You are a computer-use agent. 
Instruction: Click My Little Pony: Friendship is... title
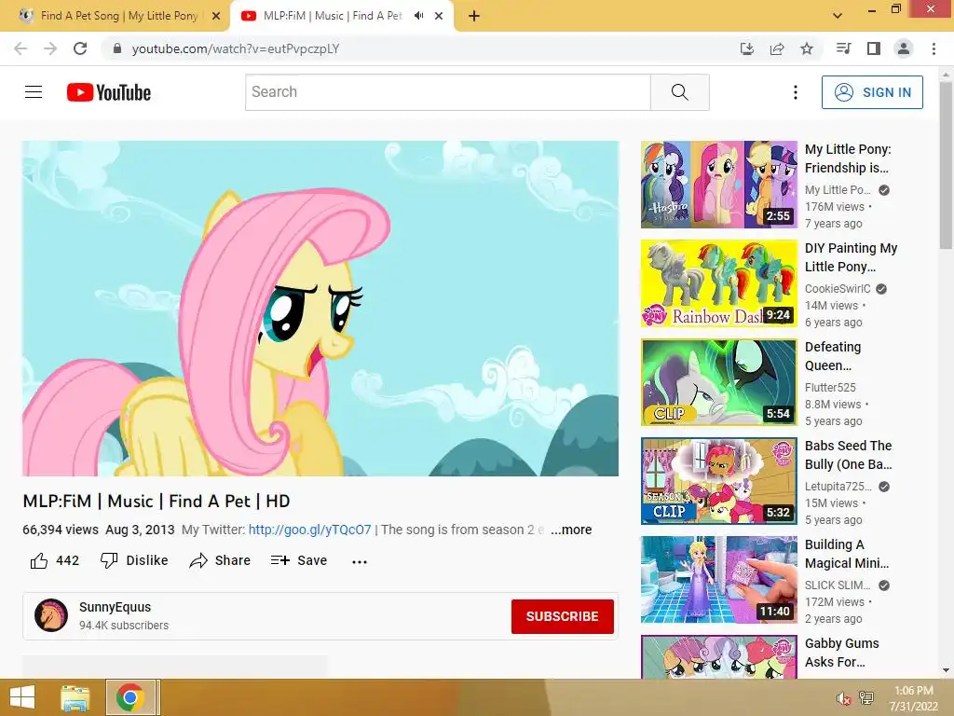point(848,158)
